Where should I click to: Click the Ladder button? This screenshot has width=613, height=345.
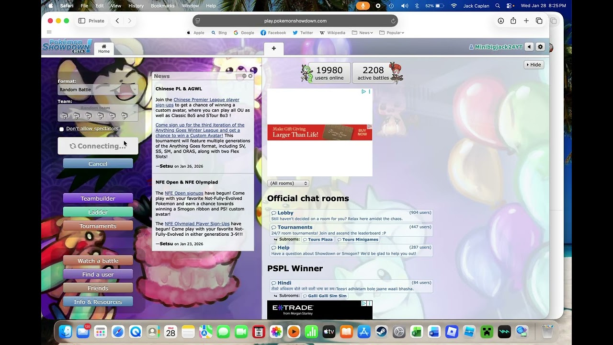[x=98, y=212]
